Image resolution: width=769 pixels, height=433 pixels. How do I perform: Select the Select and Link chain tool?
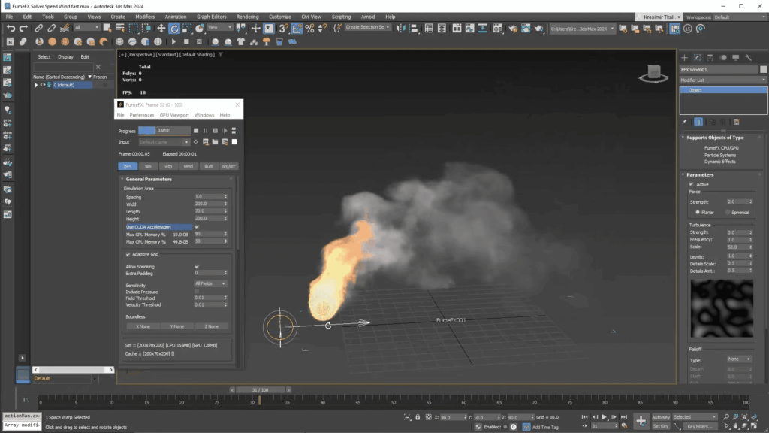(x=39, y=29)
